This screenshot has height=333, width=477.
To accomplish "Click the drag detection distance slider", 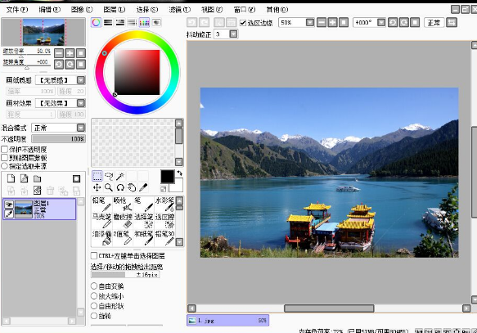I will tap(125, 275).
